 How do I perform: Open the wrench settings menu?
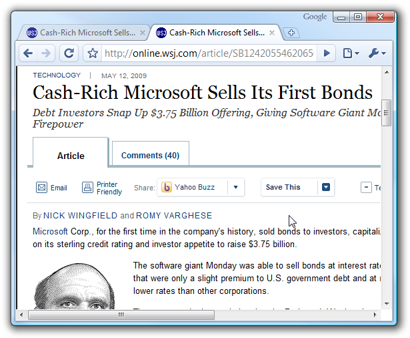tap(377, 53)
